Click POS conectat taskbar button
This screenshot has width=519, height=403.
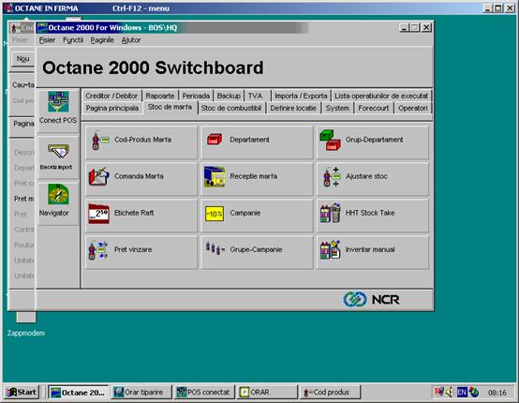coord(204,393)
